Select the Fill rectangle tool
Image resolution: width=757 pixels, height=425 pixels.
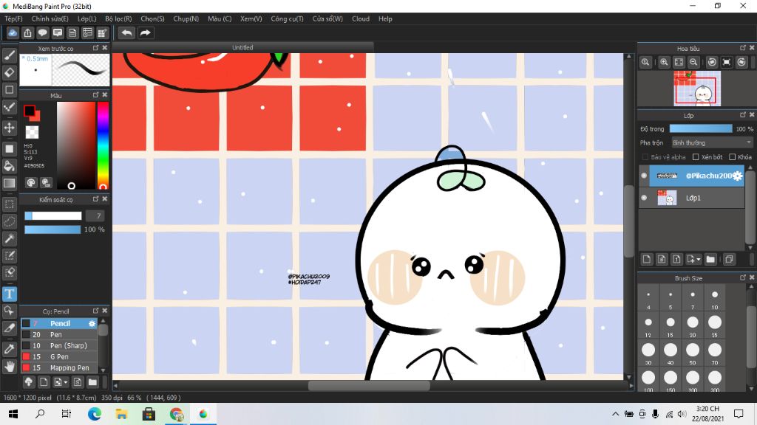pyautogui.click(x=9, y=149)
